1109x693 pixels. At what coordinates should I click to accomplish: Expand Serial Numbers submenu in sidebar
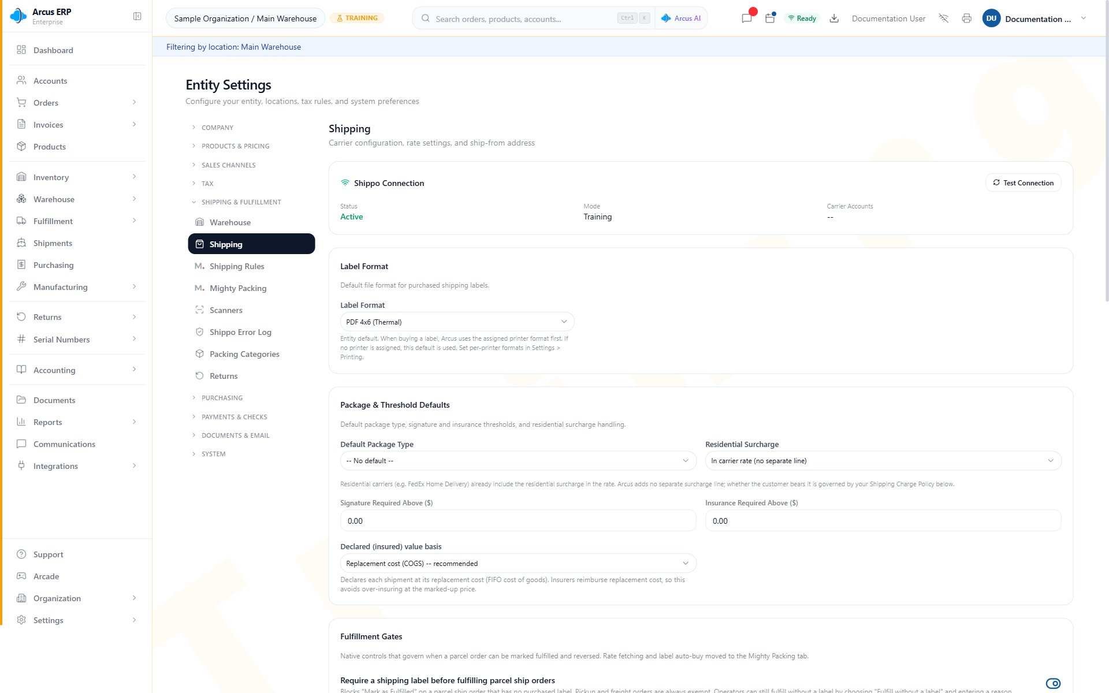tap(134, 339)
